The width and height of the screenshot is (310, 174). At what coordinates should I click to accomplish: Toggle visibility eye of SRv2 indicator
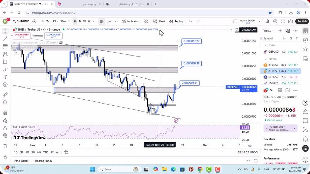point(61,42)
